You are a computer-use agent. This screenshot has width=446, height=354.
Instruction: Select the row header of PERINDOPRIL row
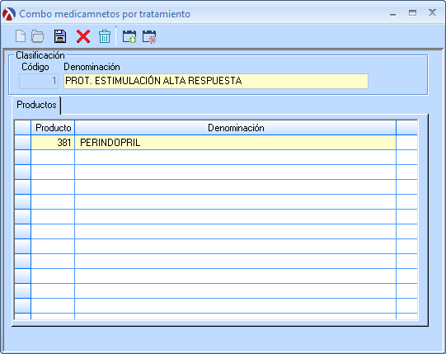pos(23,143)
